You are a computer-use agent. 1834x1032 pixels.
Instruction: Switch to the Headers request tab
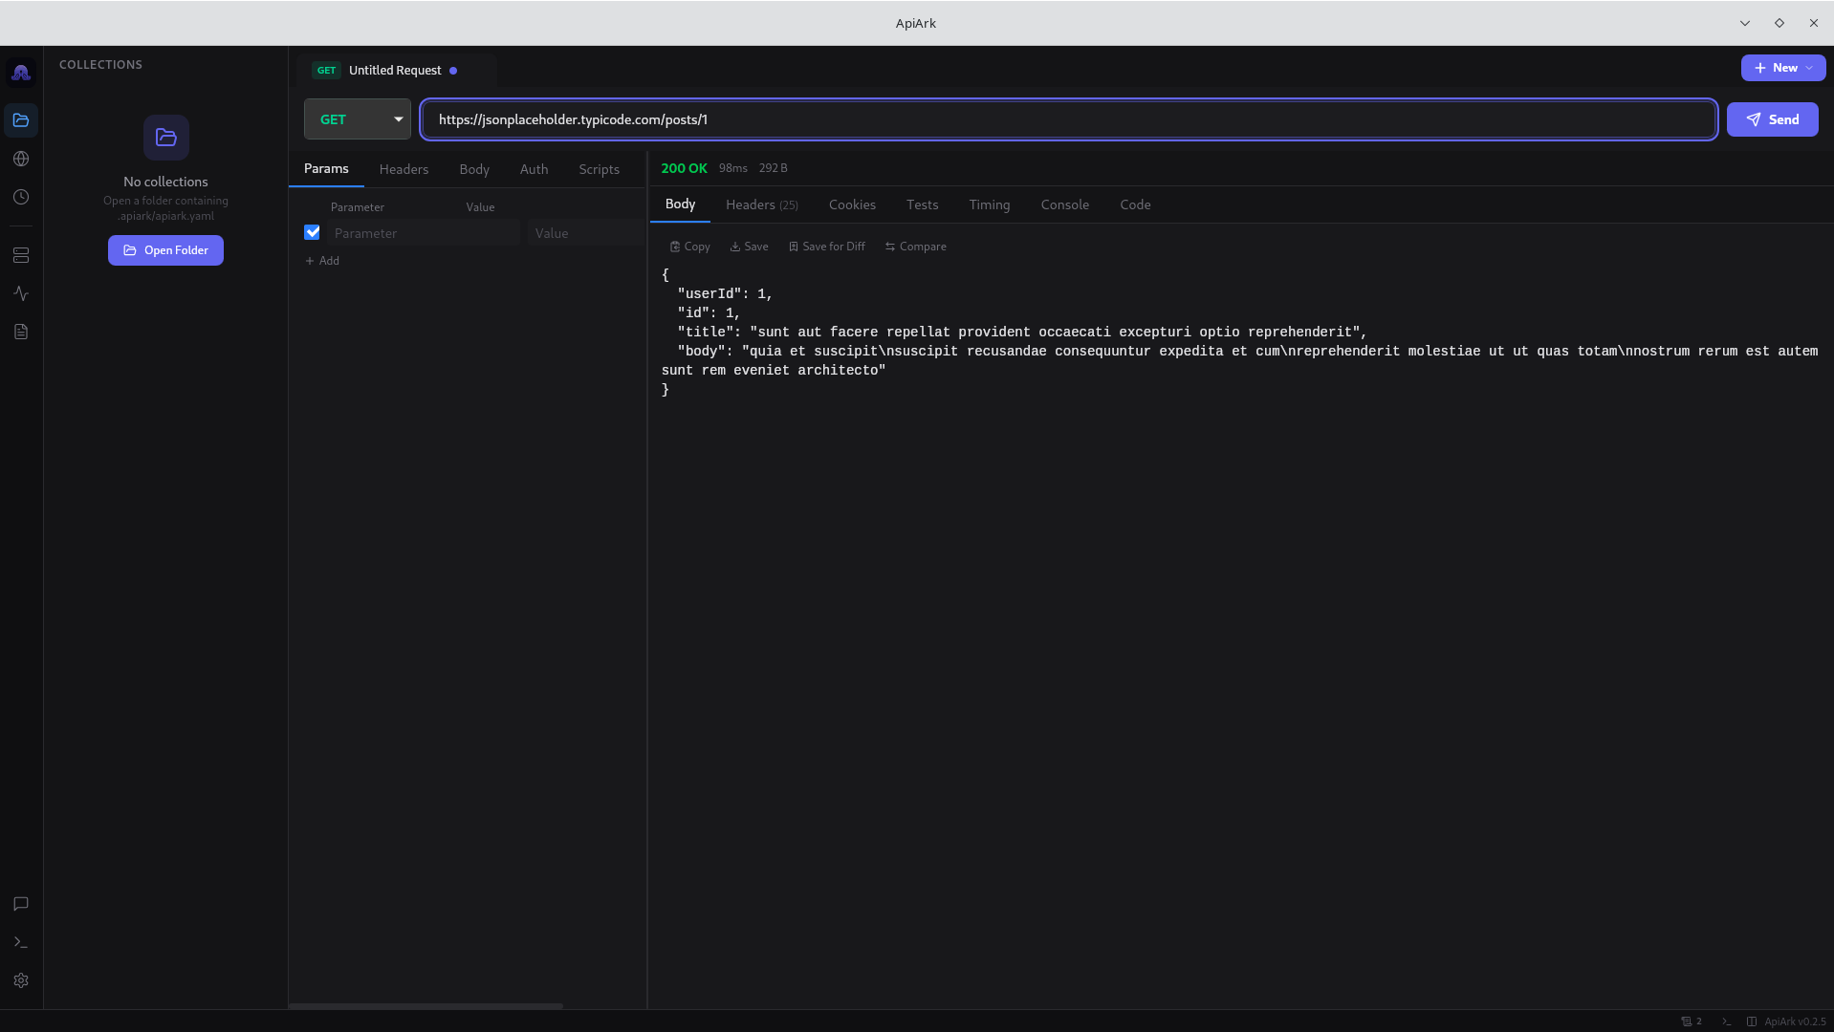click(404, 169)
